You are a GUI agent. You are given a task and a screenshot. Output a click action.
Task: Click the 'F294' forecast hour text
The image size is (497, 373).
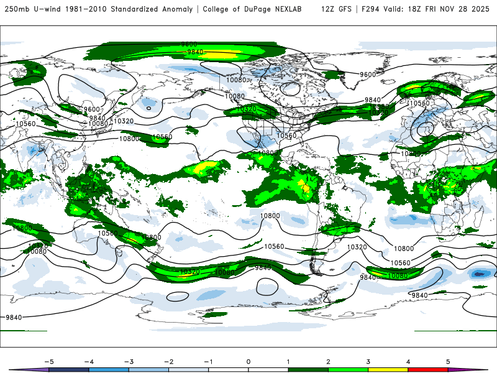point(370,9)
